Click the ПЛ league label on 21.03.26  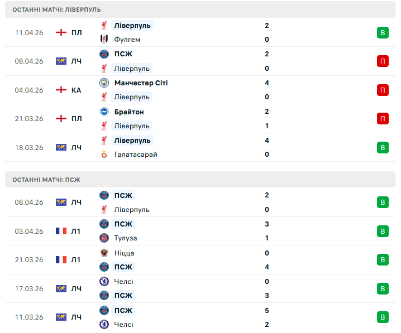point(77,118)
